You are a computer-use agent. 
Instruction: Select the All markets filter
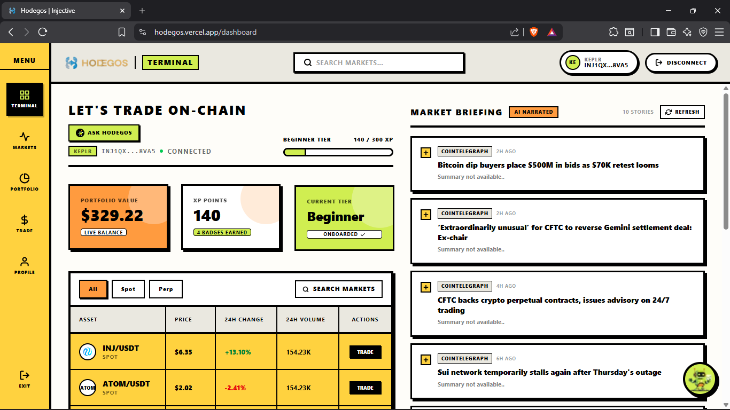pos(93,289)
